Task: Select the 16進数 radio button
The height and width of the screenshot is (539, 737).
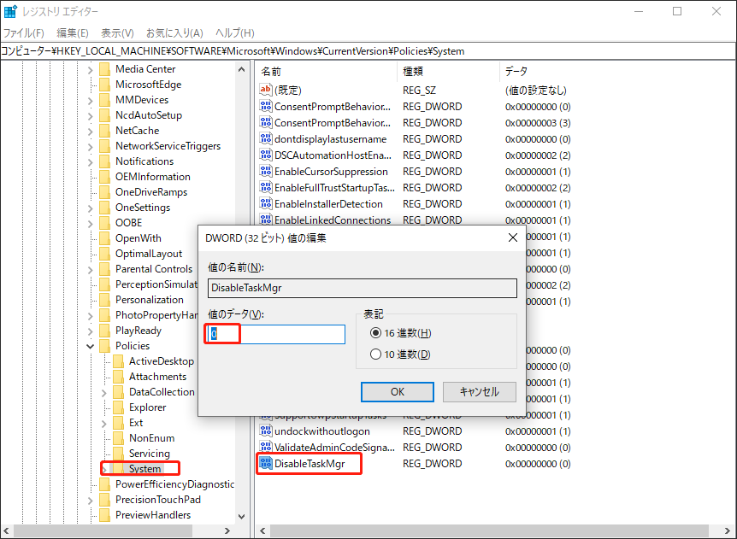Action: [x=376, y=333]
